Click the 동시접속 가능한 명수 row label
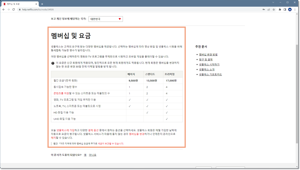The width and height of the screenshot is (300, 170). (x=66, y=87)
